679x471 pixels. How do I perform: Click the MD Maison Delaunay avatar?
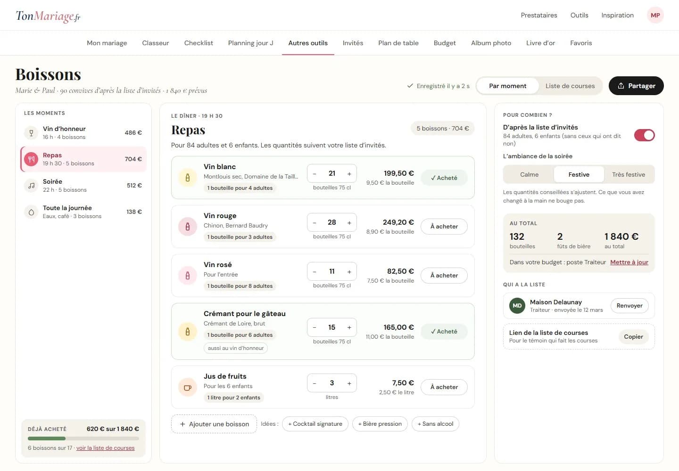[517, 306]
